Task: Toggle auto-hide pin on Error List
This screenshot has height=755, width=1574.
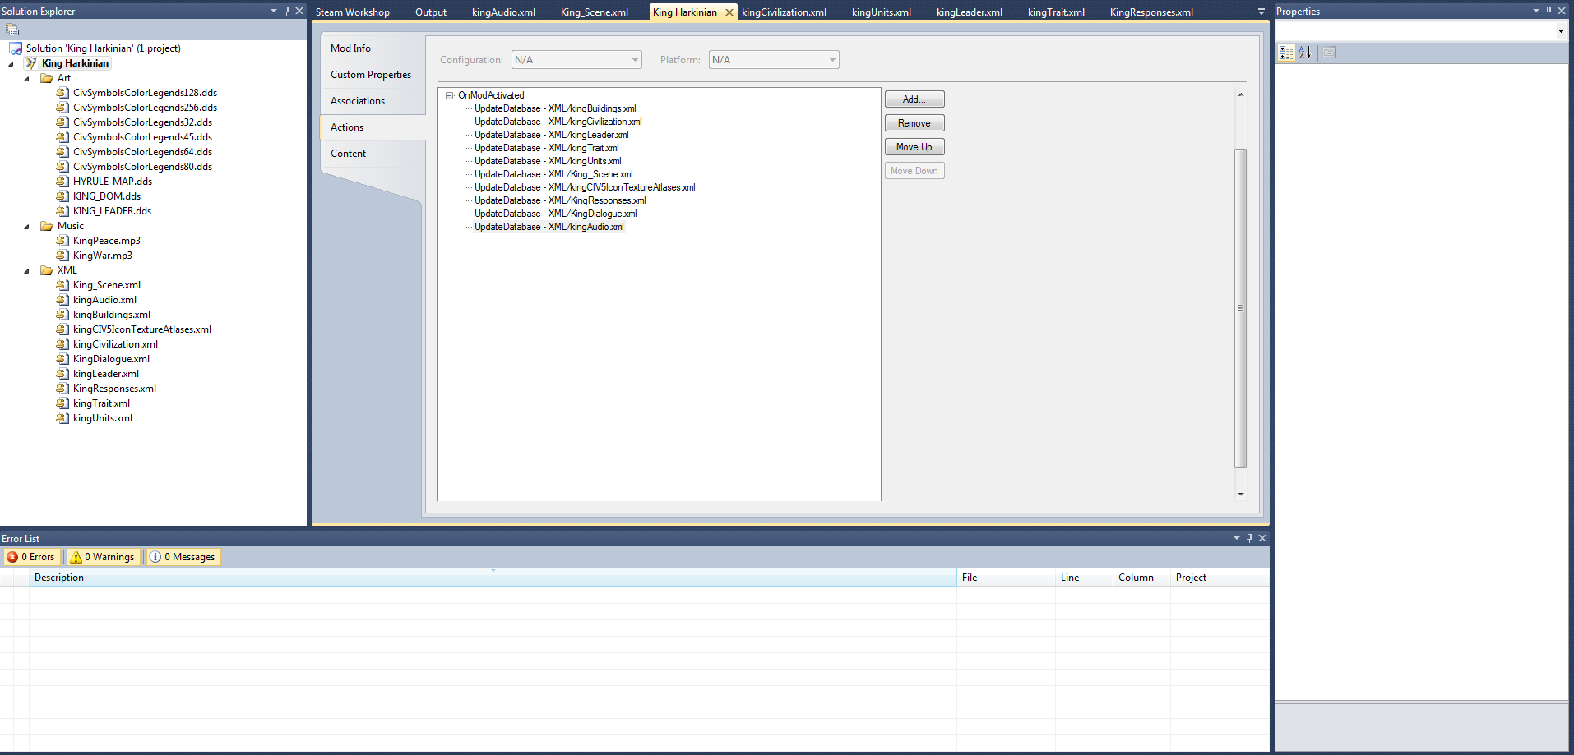Action: pos(1249,538)
